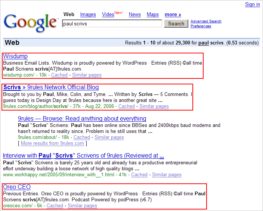This screenshot has width=263, height=211.
Task: Open 9rules — Browse: Read anything about everything
Action: pyautogui.click(x=82, y=119)
